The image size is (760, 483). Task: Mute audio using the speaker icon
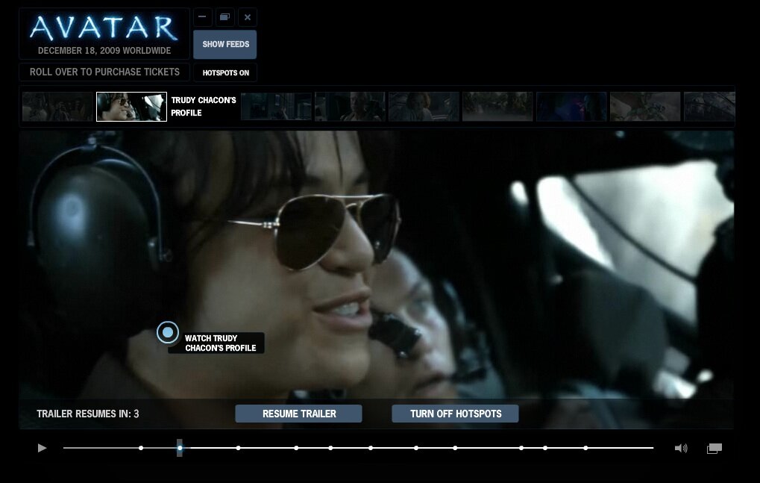point(681,448)
